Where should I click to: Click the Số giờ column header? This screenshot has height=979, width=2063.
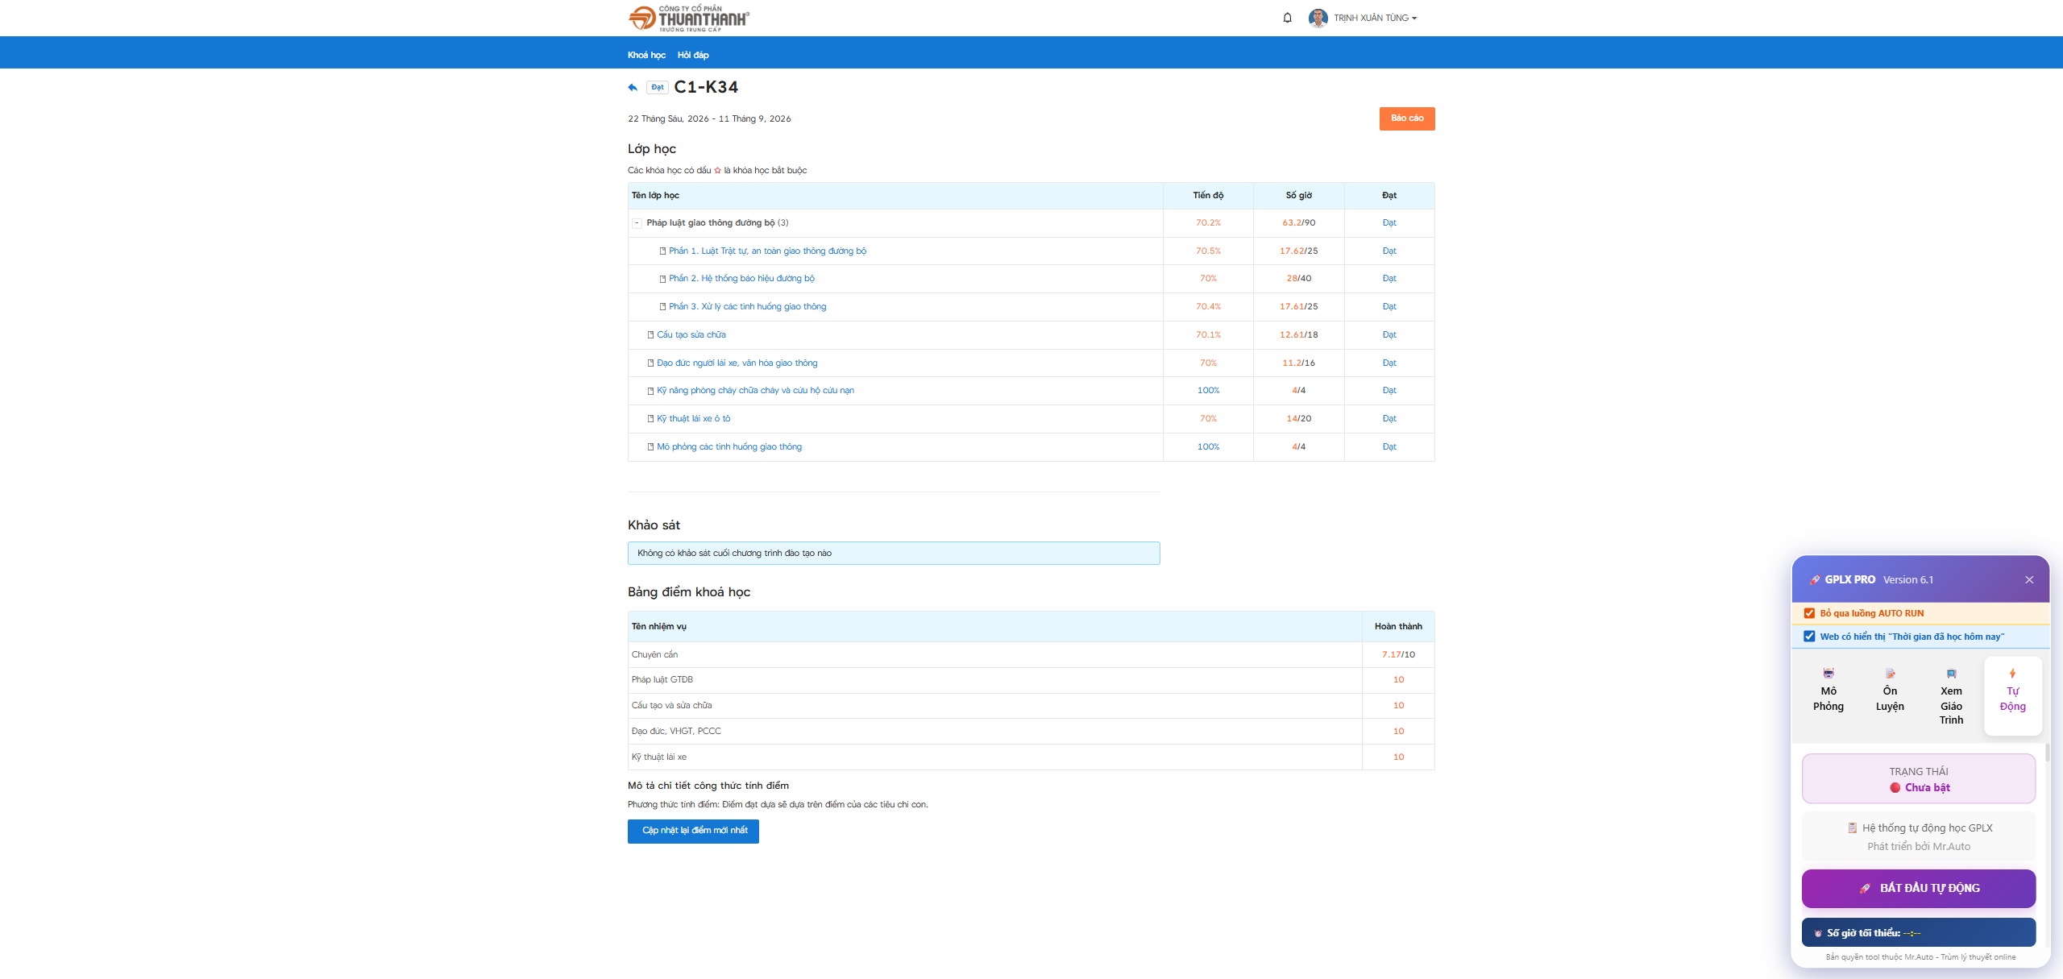(x=1298, y=195)
